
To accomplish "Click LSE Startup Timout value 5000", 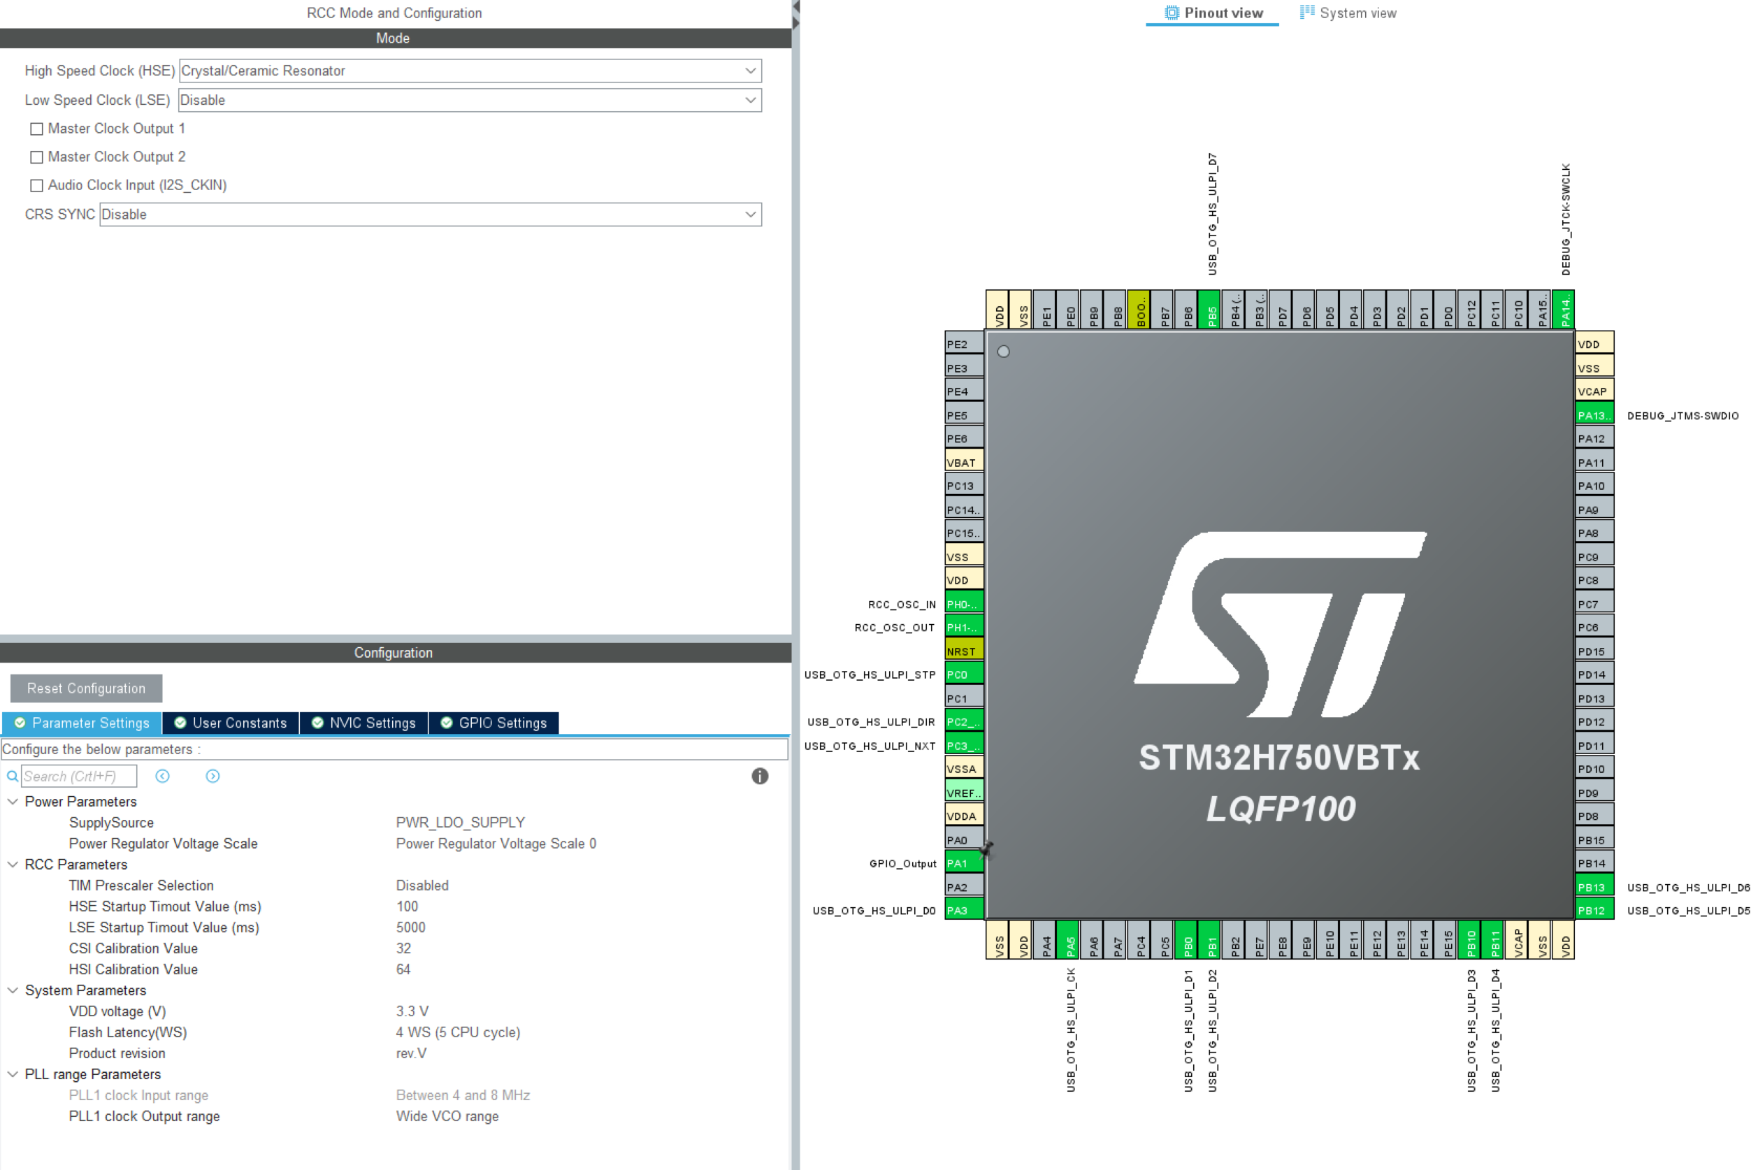I will tap(410, 927).
